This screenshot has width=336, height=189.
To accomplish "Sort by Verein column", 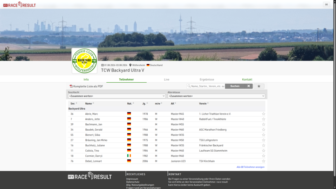I will [204, 103].
